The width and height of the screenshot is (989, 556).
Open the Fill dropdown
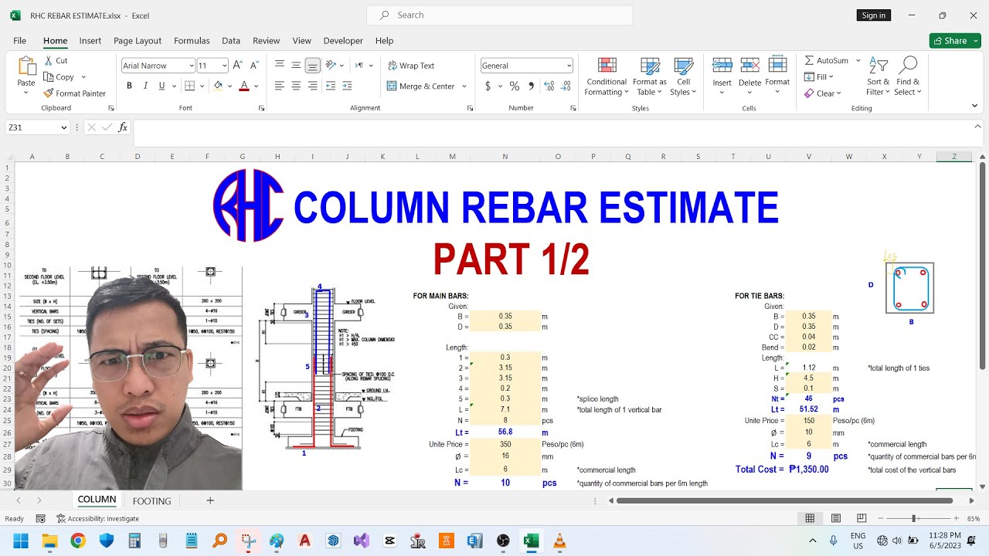tap(820, 76)
